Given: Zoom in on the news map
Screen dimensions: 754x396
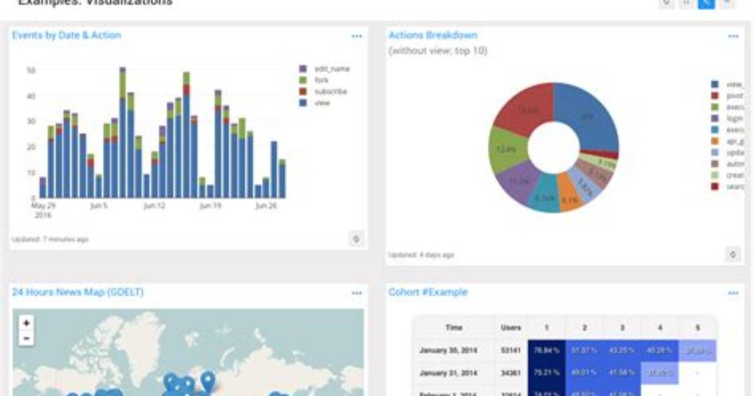Looking at the screenshot, I should pos(26,323).
